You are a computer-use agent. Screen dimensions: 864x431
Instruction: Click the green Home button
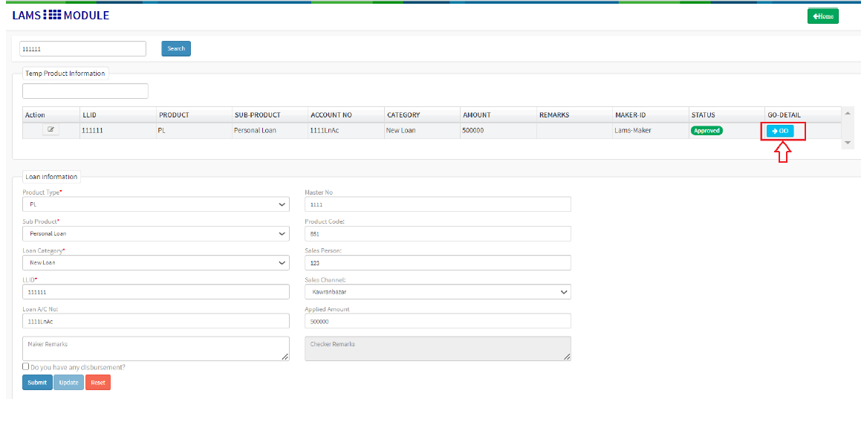click(x=822, y=16)
